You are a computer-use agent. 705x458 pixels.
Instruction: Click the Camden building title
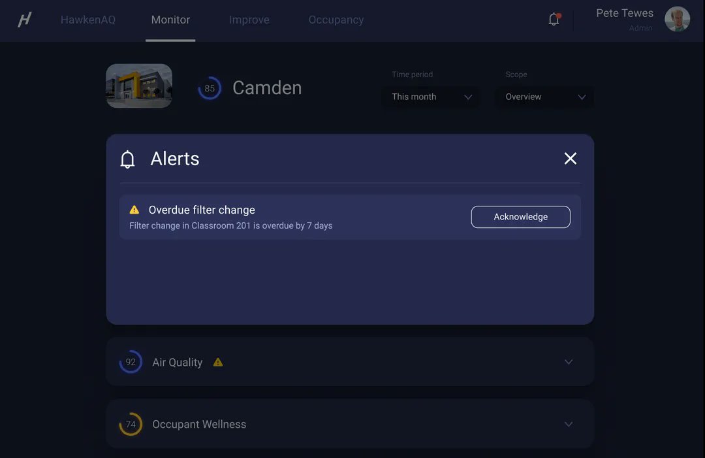[x=267, y=88]
